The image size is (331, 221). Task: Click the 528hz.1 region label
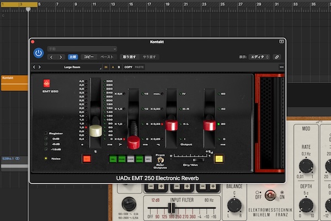pos(8,158)
